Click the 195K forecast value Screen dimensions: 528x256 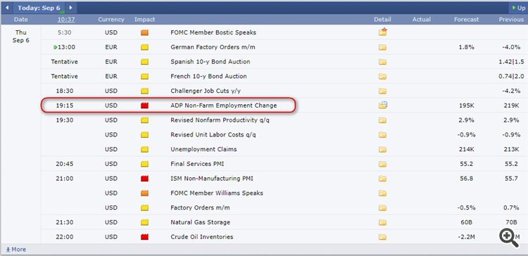point(467,105)
